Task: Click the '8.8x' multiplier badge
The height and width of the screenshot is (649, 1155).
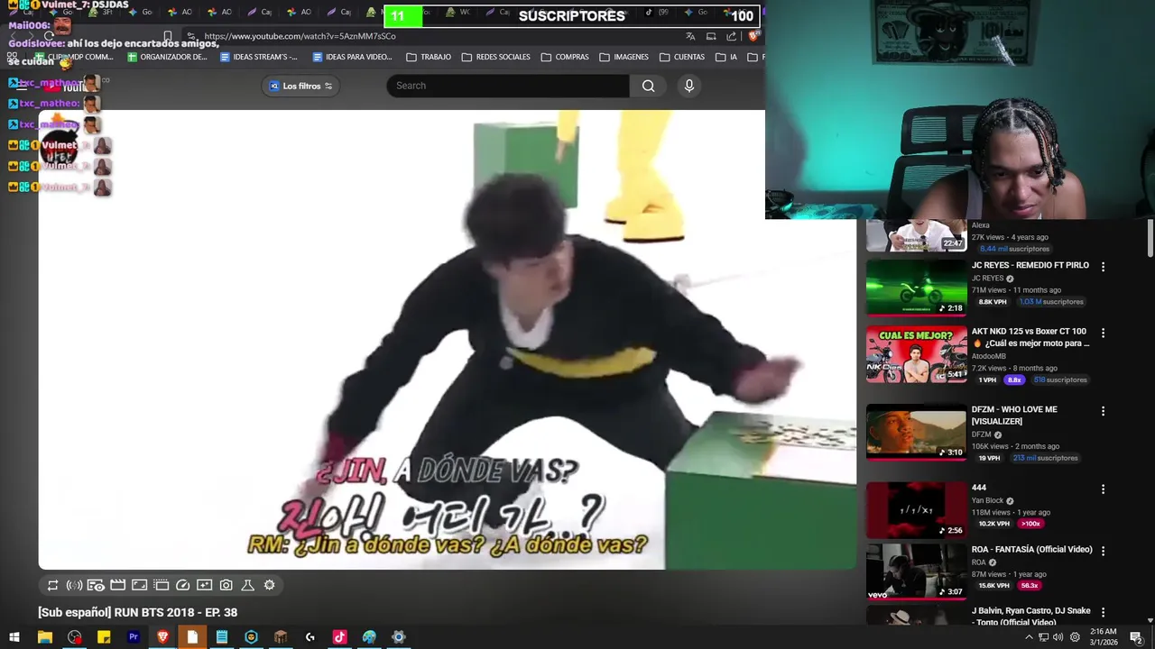Action: pos(1014,380)
